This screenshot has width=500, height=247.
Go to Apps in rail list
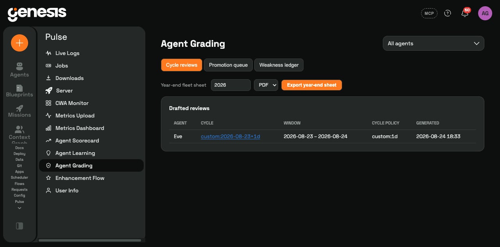click(x=20, y=172)
